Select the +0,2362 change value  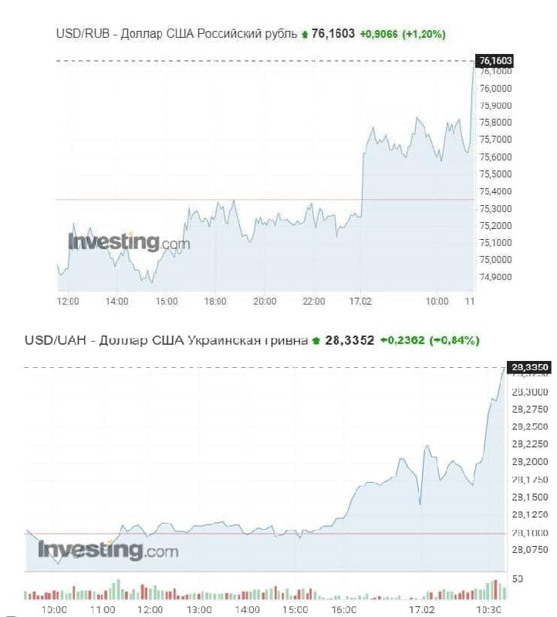tap(401, 340)
